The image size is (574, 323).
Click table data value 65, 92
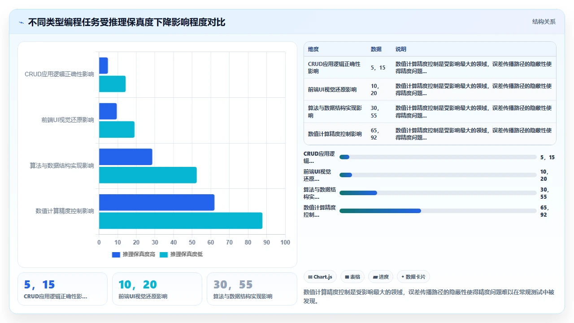(375, 134)
